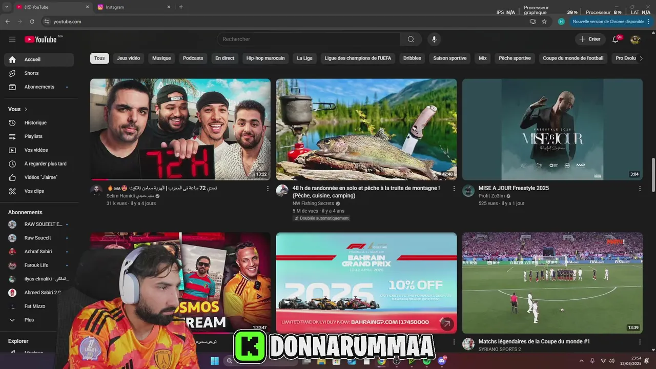656x369 pixels.
Task: Go back with browser back arrow
Action: [x=7, y=22]
